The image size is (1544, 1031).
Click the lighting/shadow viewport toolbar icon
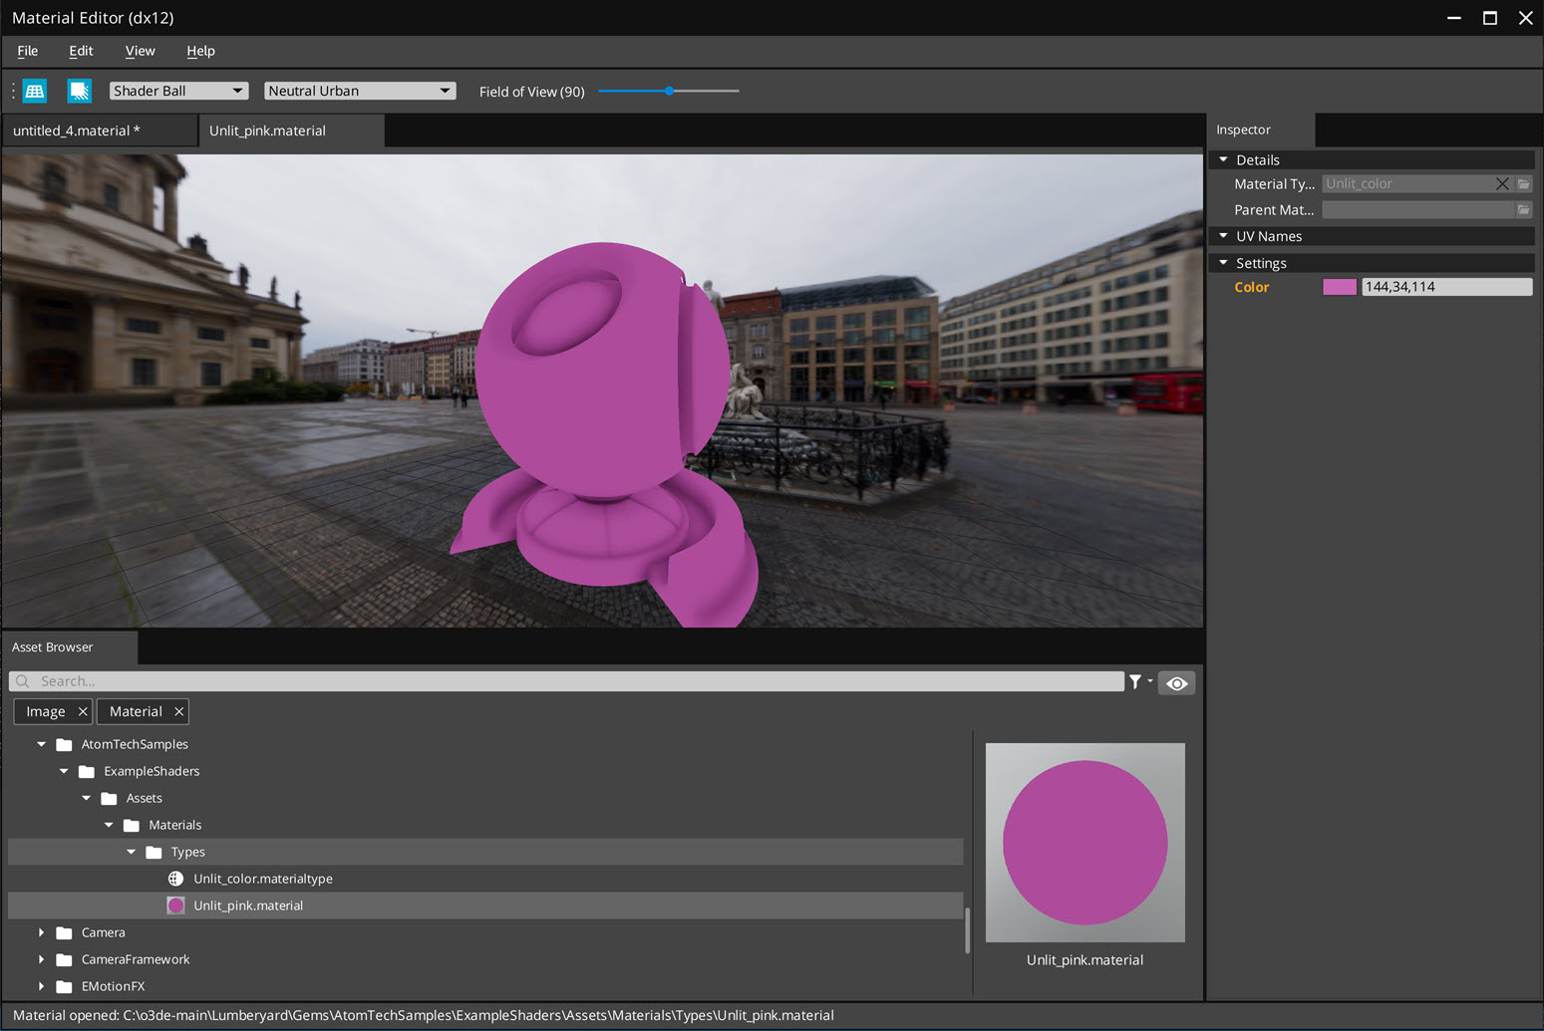[80, 91]
